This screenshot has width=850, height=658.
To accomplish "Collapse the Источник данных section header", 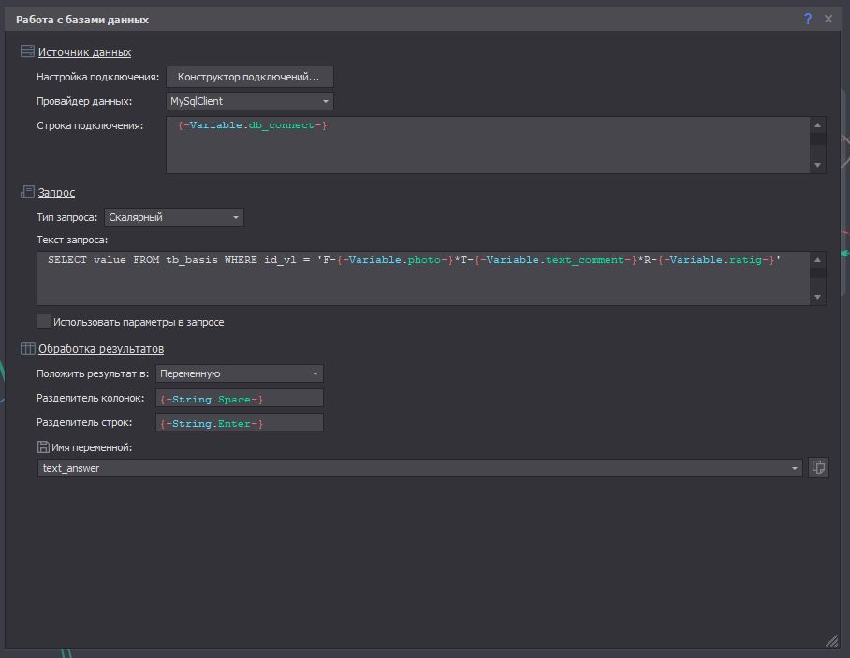I will point(84,52).
